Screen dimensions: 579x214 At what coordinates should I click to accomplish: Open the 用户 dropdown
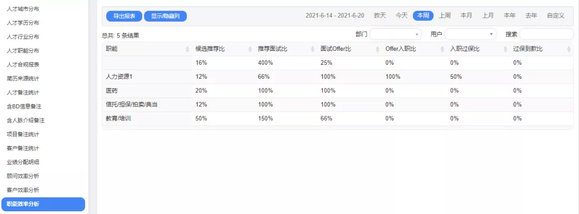tap(470, 34)
